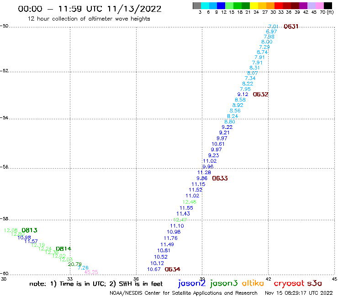
Task: Click the 9.86 wave height value
Action: coord(202,178)
